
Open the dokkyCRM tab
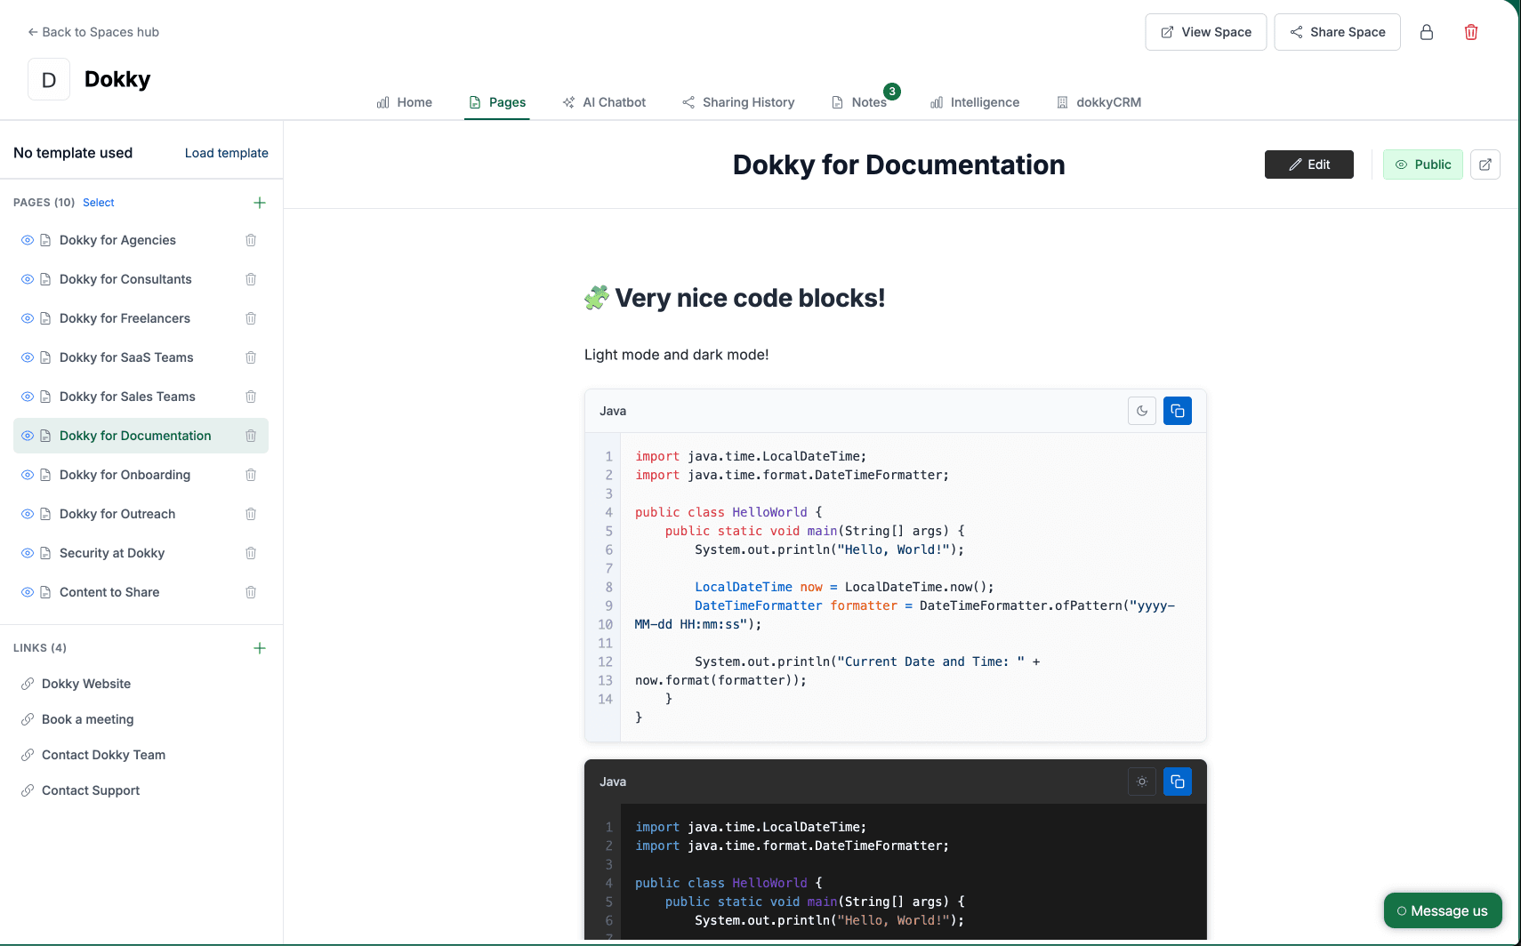click(1098, 102)
